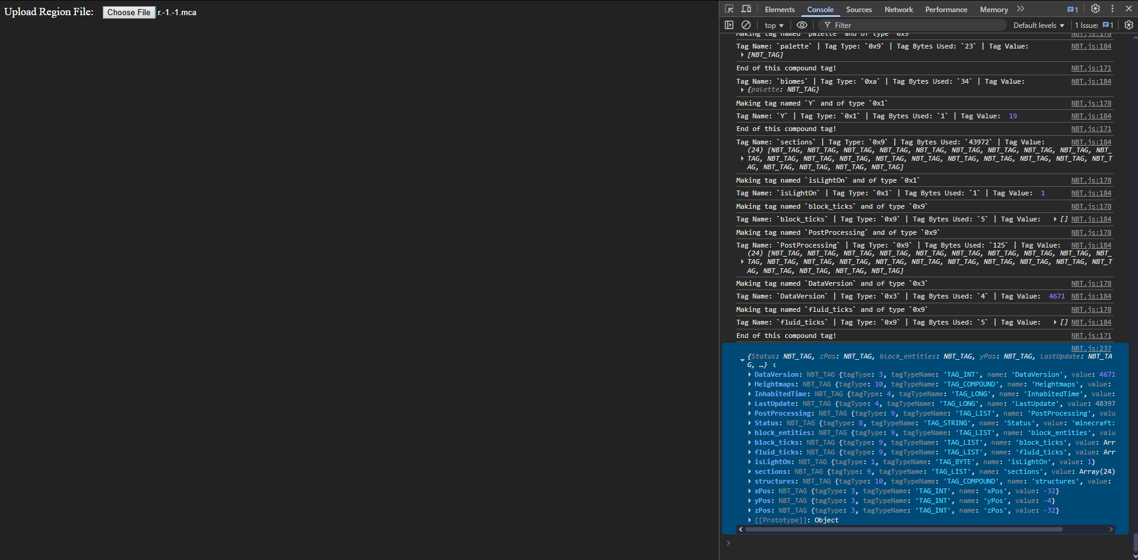Open the DevTools three-dot menu
This screenshot has height=560, width=1138.
1112,9
